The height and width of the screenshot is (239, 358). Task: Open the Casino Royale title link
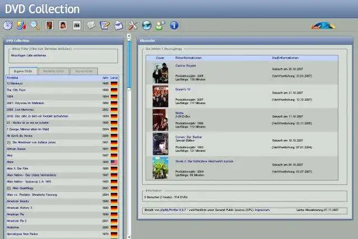tap(186, 65)
